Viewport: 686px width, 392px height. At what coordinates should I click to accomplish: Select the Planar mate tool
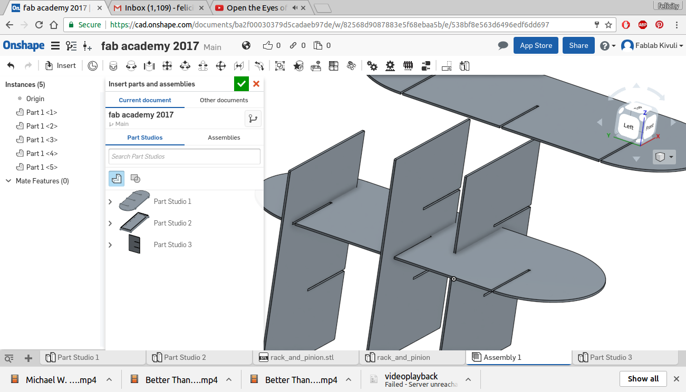(x=167, y=66)
